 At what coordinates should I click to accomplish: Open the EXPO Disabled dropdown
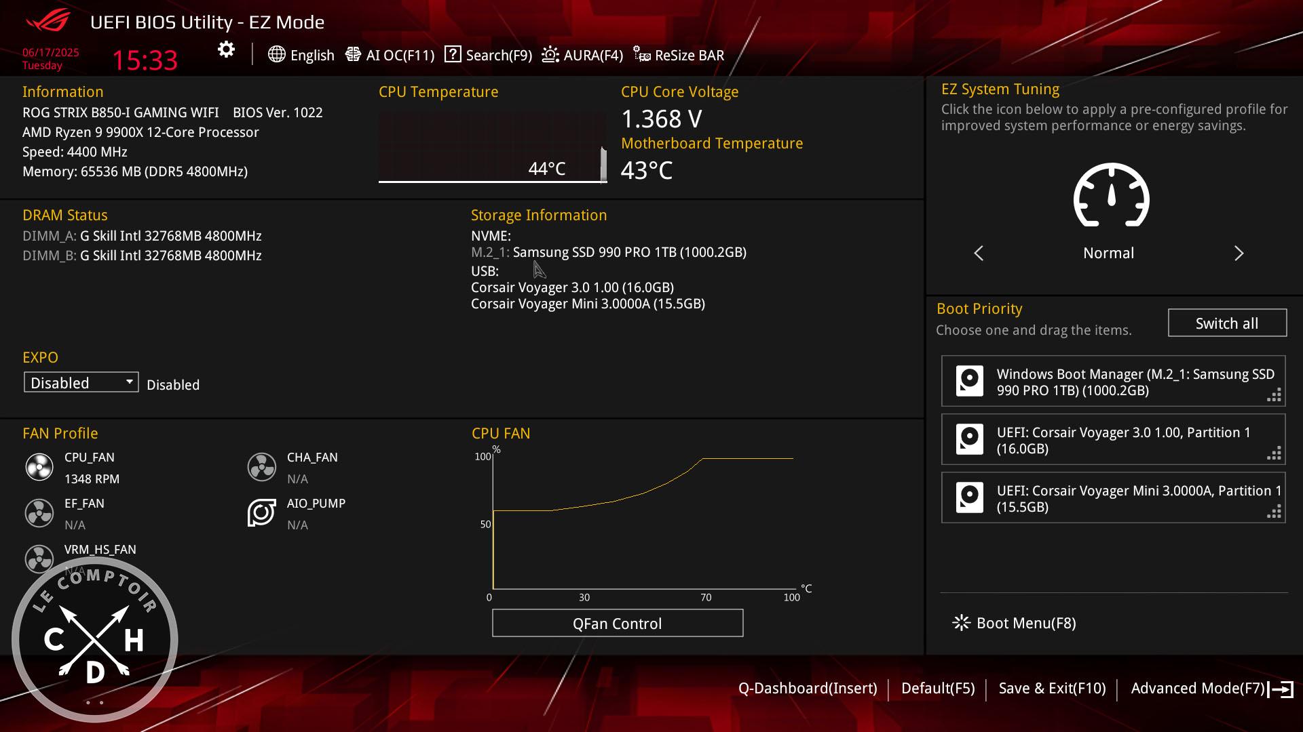80,382
